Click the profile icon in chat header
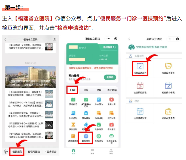 55,40
